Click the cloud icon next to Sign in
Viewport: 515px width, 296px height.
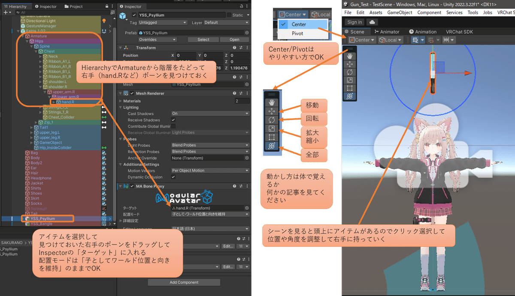point(372,22)
